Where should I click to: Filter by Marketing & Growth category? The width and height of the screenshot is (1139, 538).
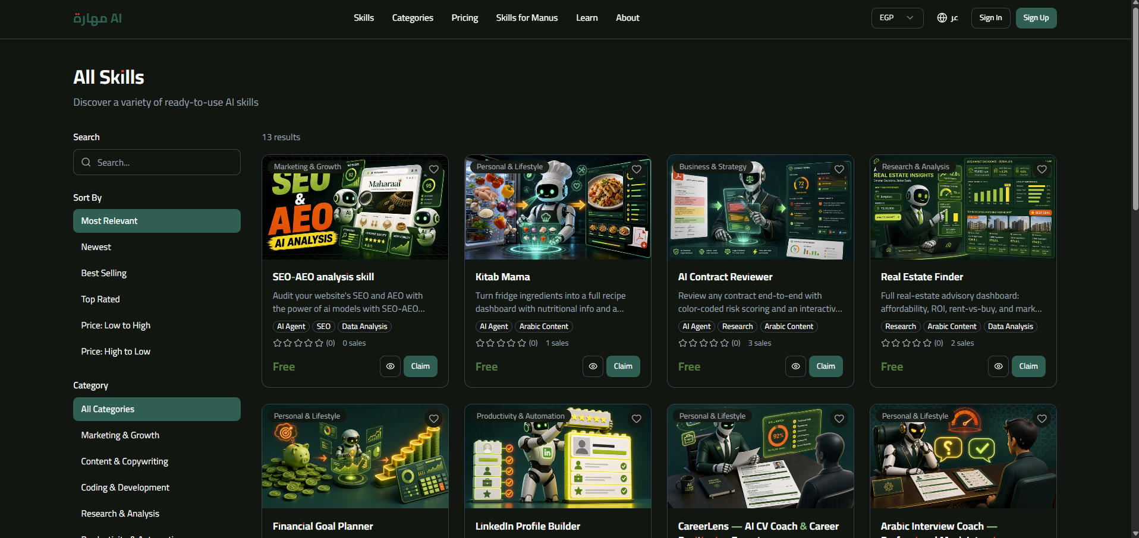pyautogui.click(x=157, y=435)
